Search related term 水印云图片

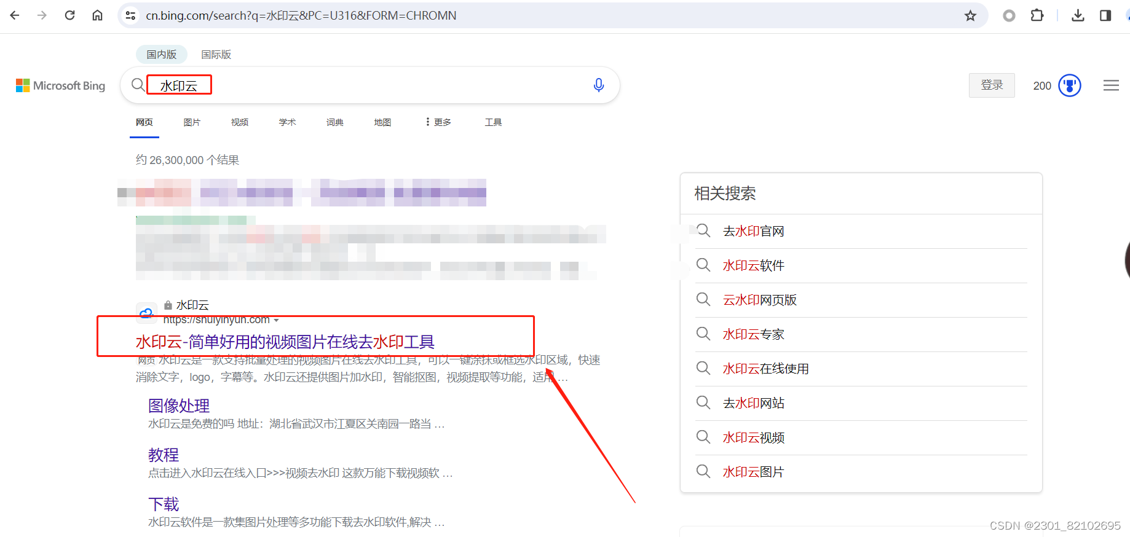[x=754, y=472]
